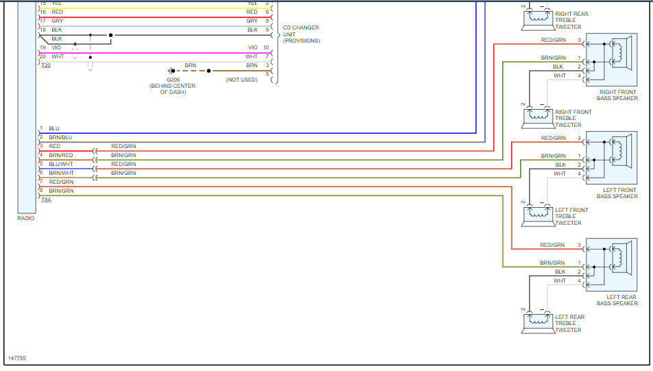The height and width of the screenshot is (371, 653).
Task: Select the Left Front Treble Tweeter symbol
Action: coord(537,217)
